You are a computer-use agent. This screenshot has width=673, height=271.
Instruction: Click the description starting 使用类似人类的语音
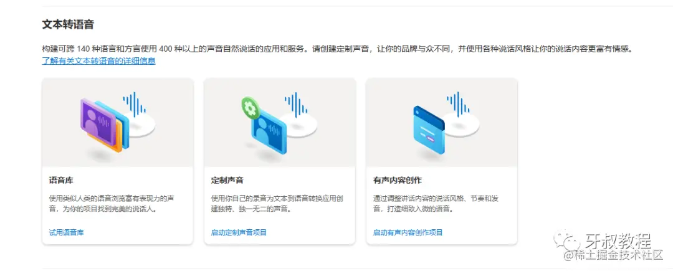pos(111,204)
